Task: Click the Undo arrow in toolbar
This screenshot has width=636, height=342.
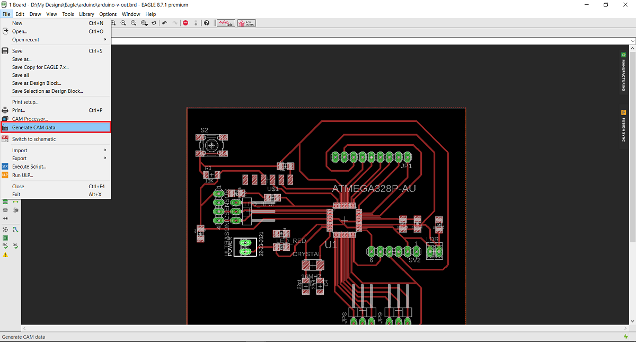Action: point(164,23)
